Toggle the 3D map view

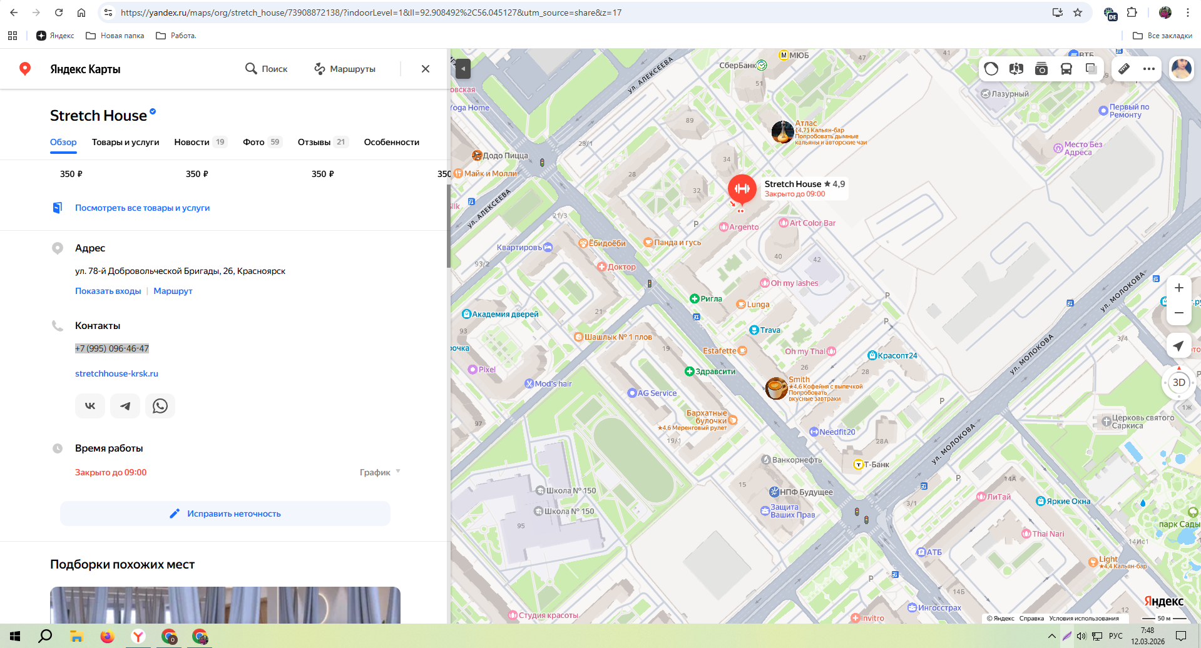point(1178,382)
